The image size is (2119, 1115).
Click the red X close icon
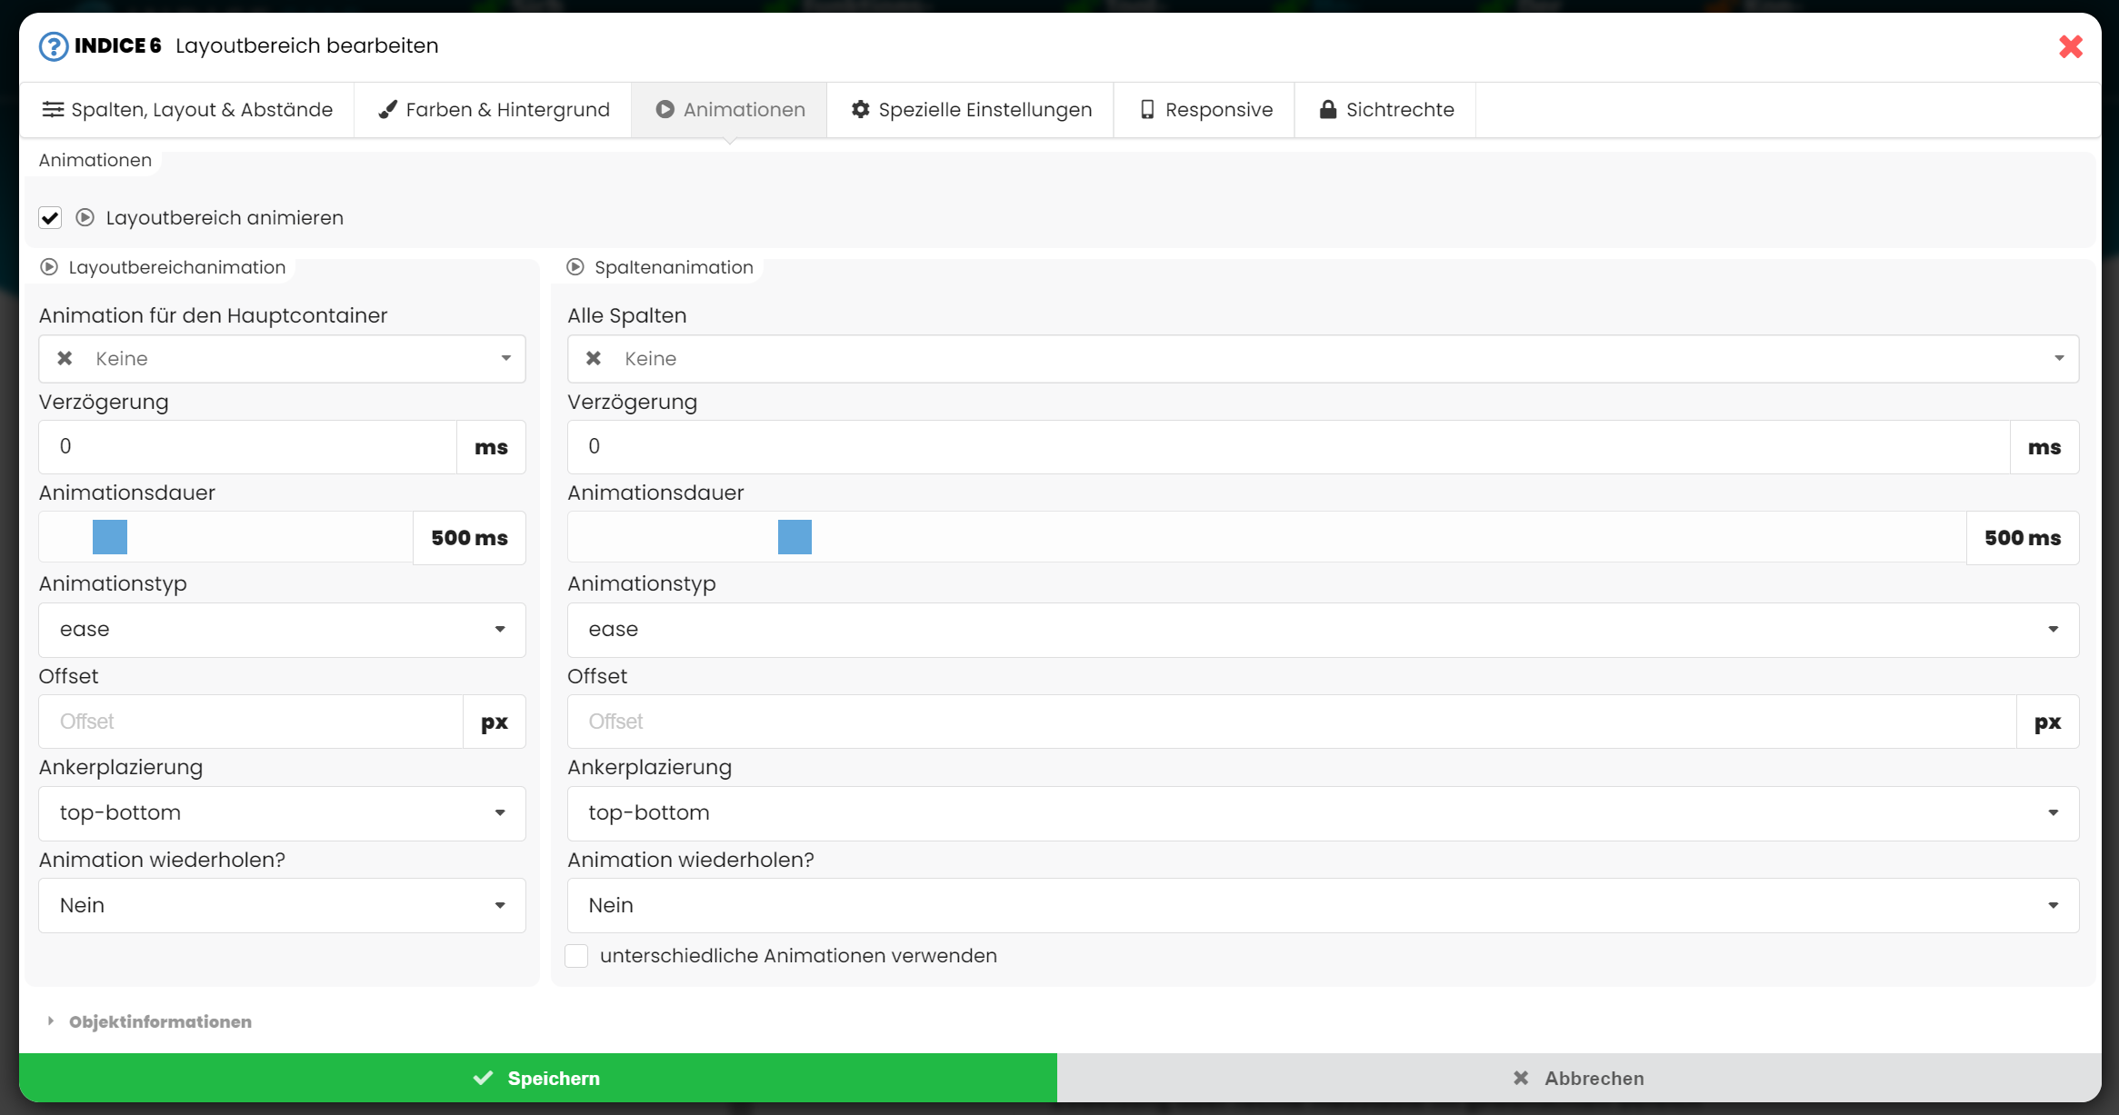(2070, 46)
